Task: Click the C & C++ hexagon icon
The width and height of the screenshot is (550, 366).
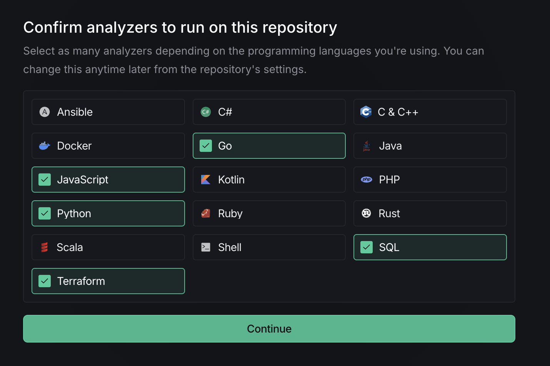Action: tap(366, 112)
